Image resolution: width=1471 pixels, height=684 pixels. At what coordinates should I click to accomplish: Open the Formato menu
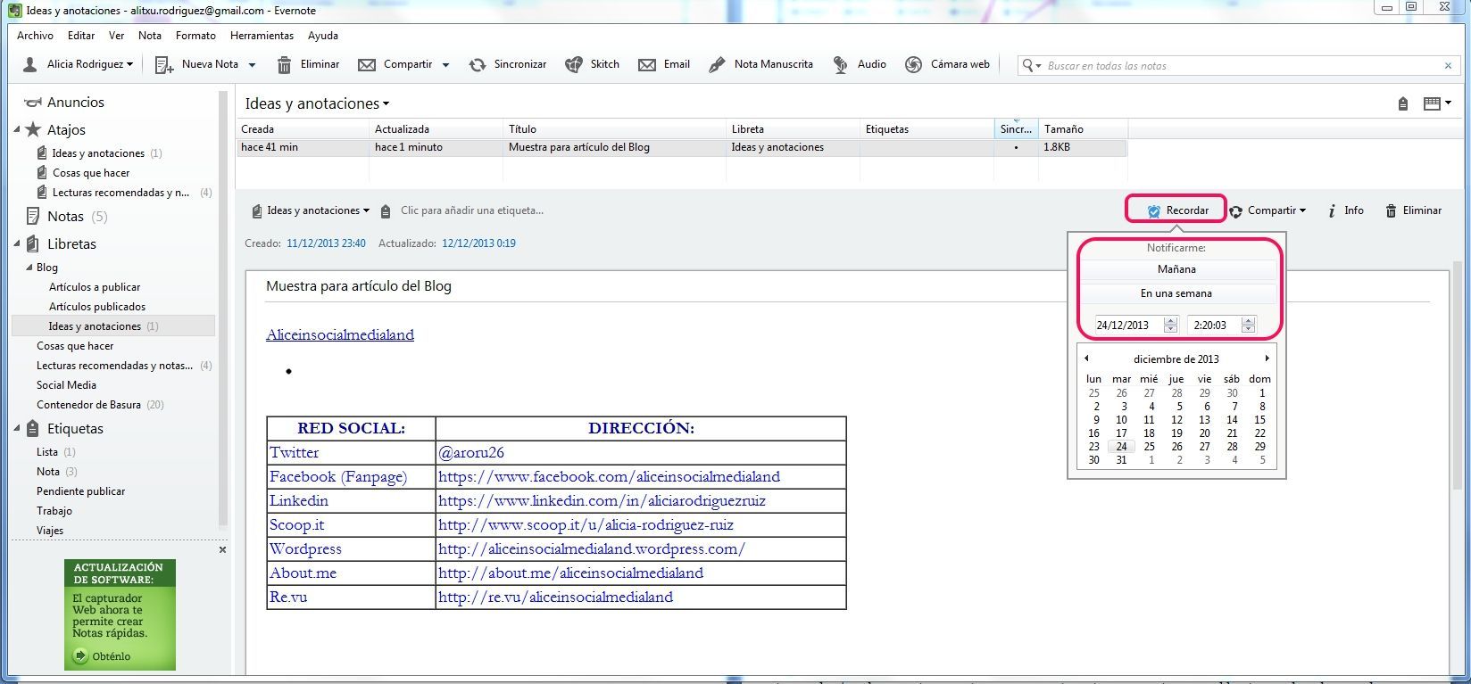[195, 36]
